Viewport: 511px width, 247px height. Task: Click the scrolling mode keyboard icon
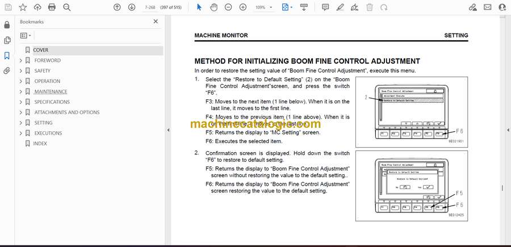(304, 7)
